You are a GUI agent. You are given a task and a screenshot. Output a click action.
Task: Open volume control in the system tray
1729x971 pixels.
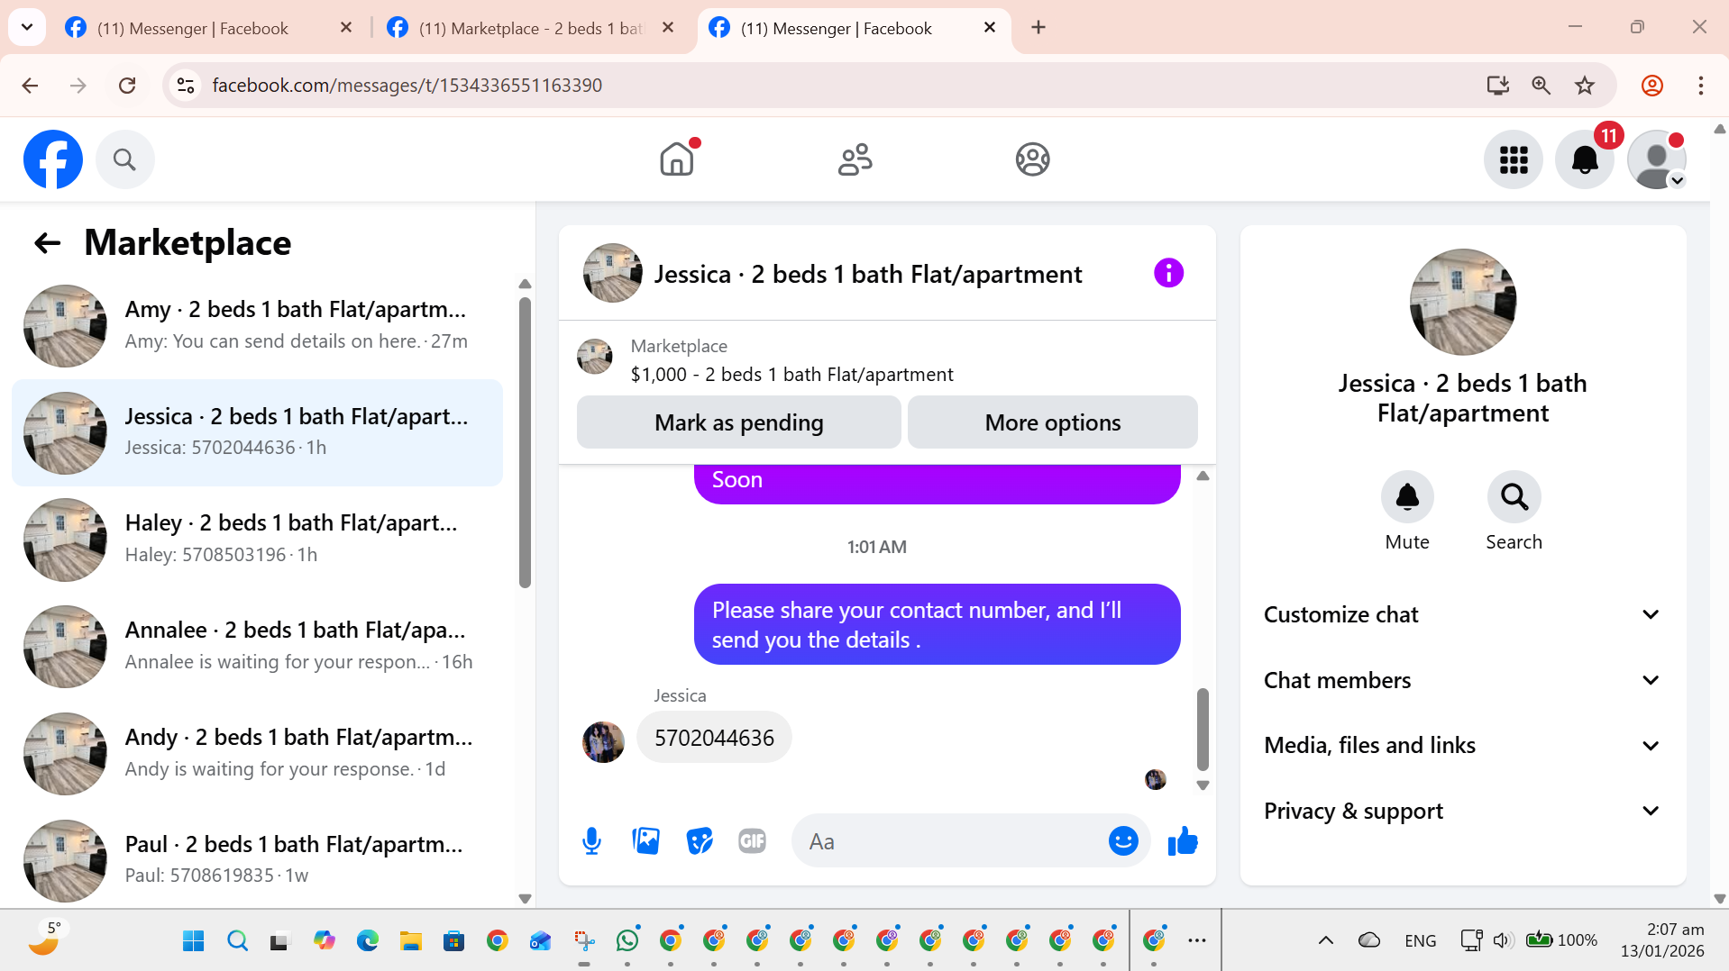pos(1501,940)
